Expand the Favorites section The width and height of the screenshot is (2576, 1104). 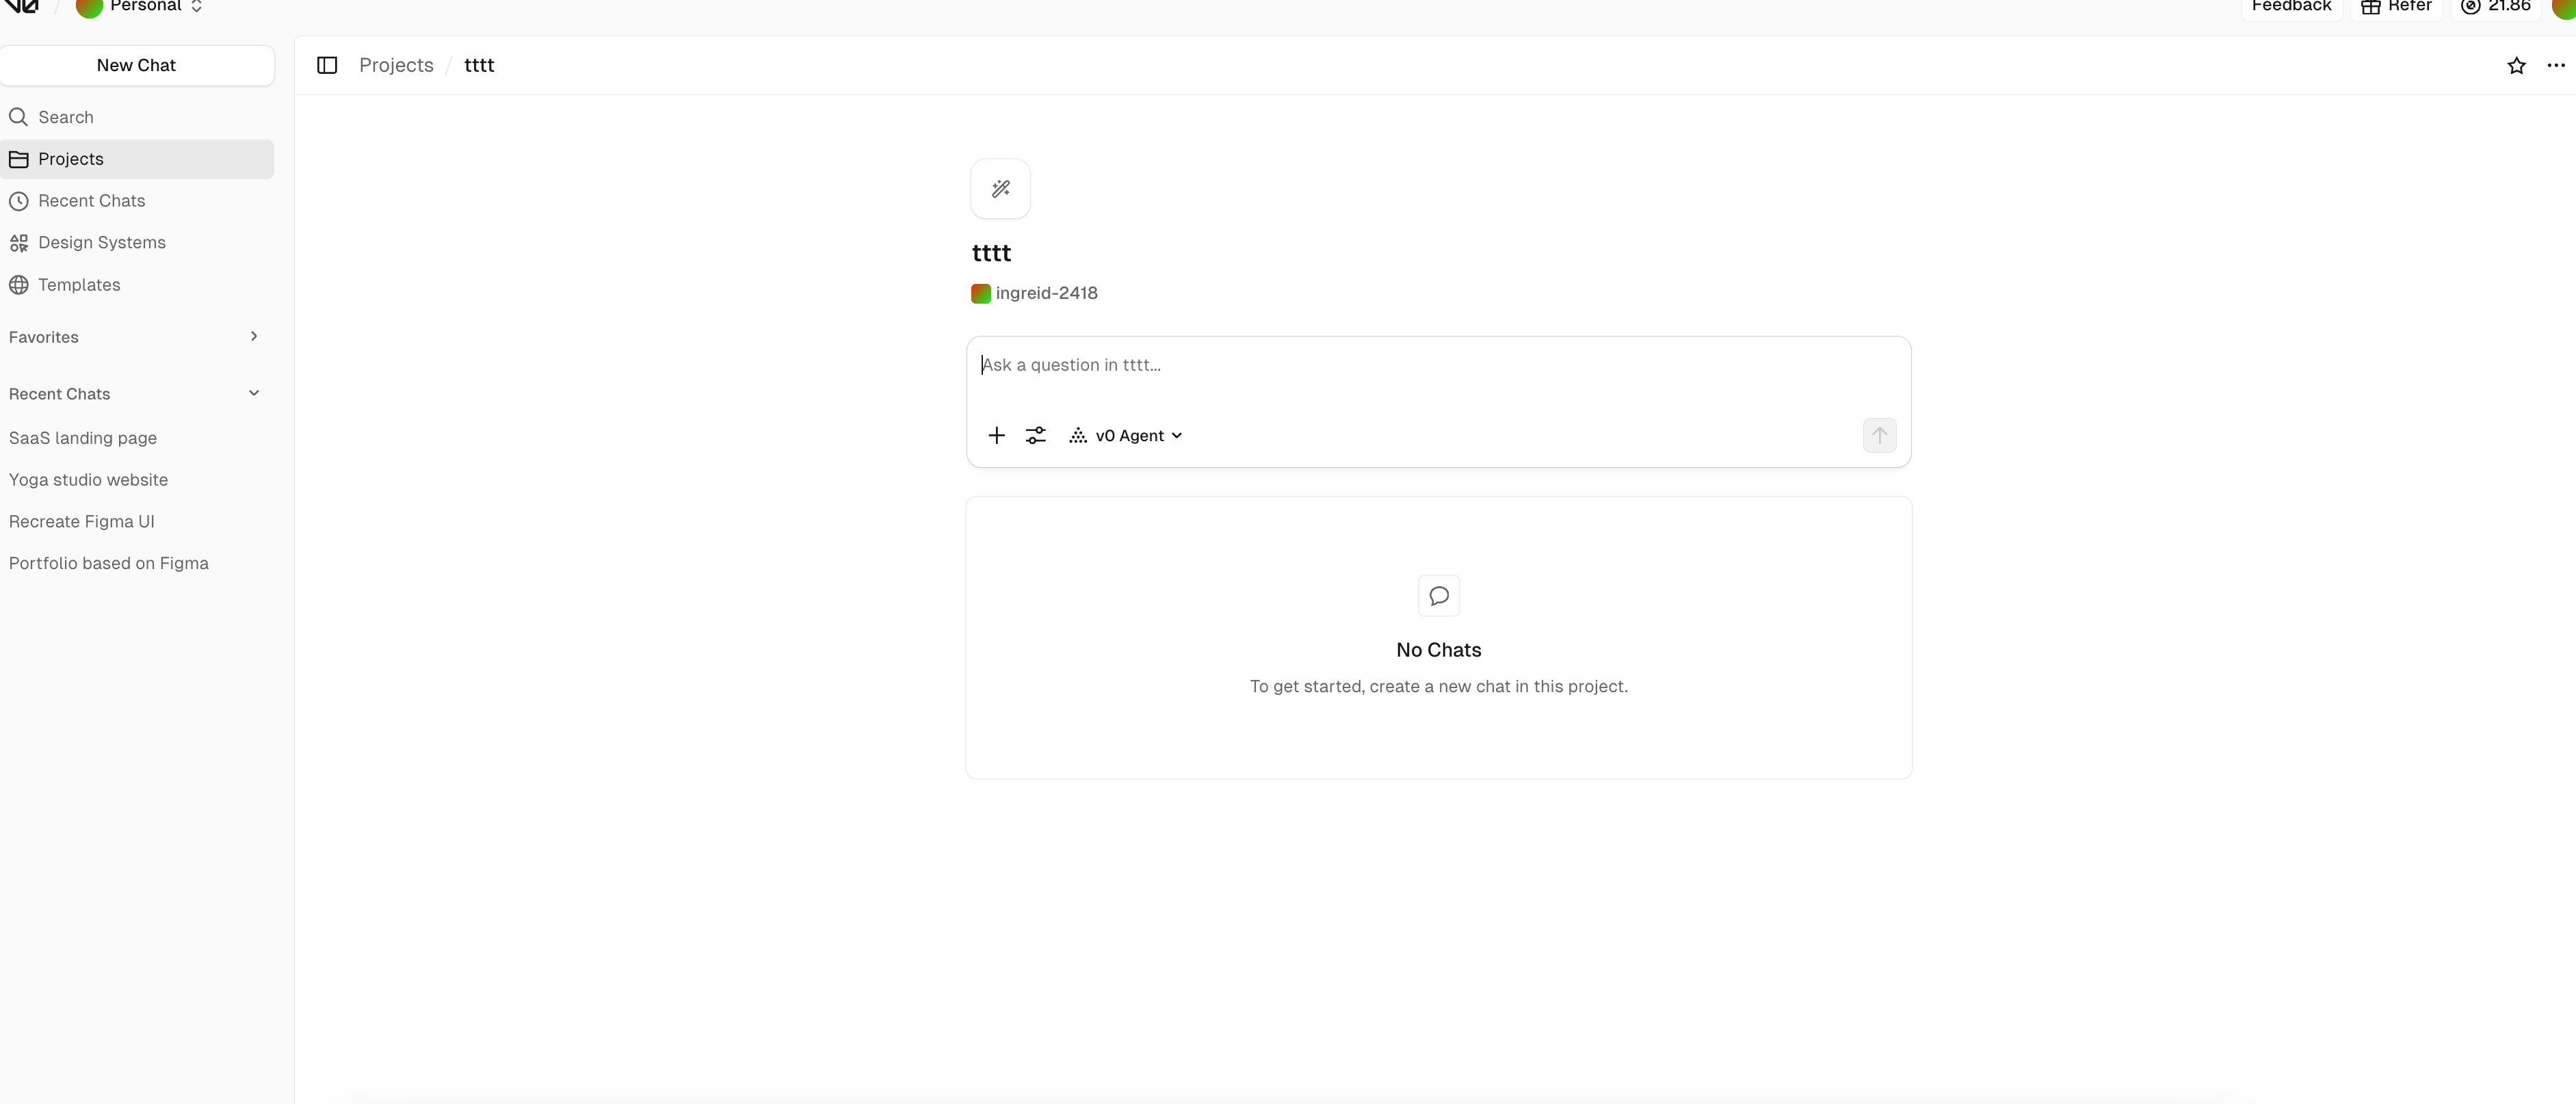pos(254,337)
